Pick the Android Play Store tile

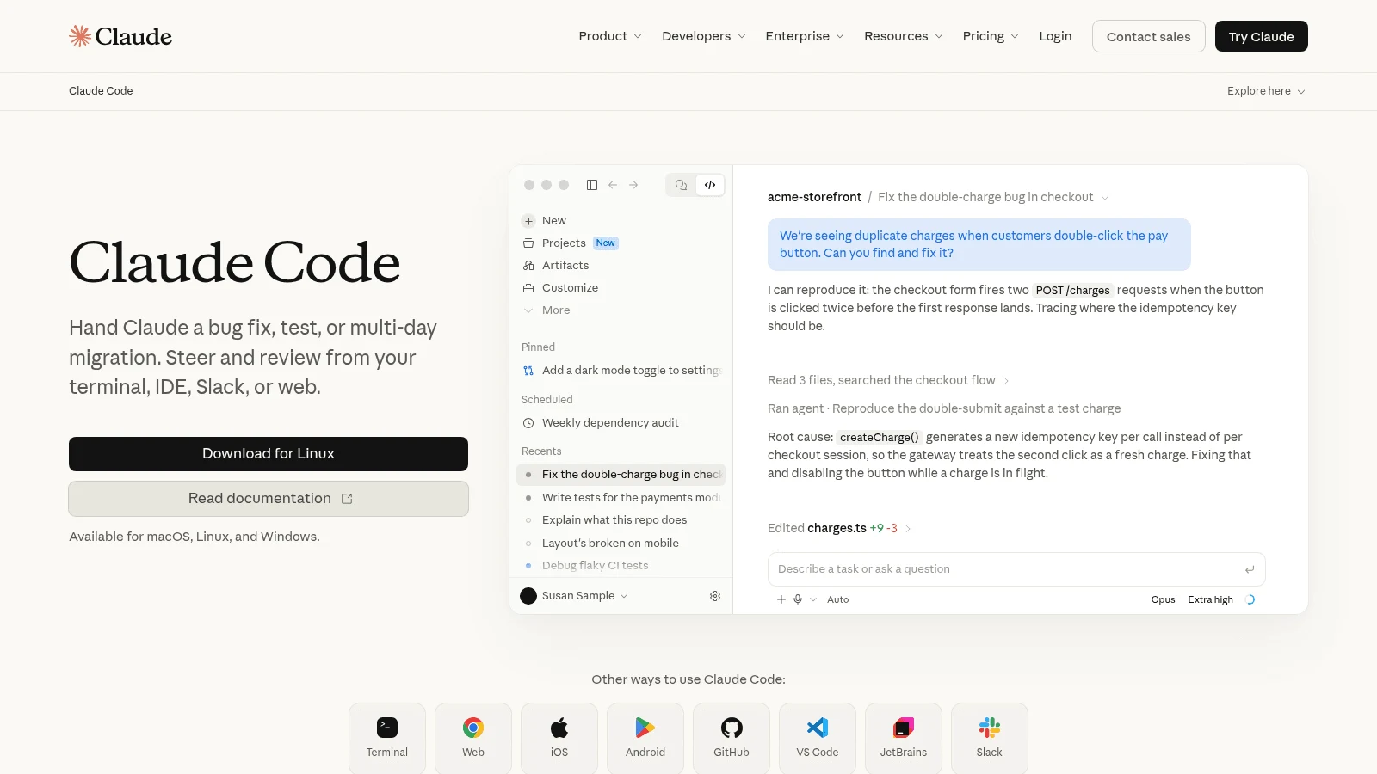click(x=645, y=738)
